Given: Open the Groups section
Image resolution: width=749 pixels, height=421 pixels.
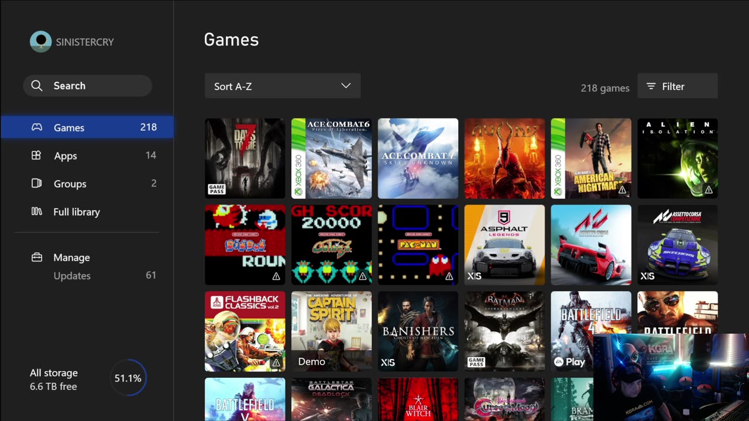Looking at the screenshot, I should point(87,184).
